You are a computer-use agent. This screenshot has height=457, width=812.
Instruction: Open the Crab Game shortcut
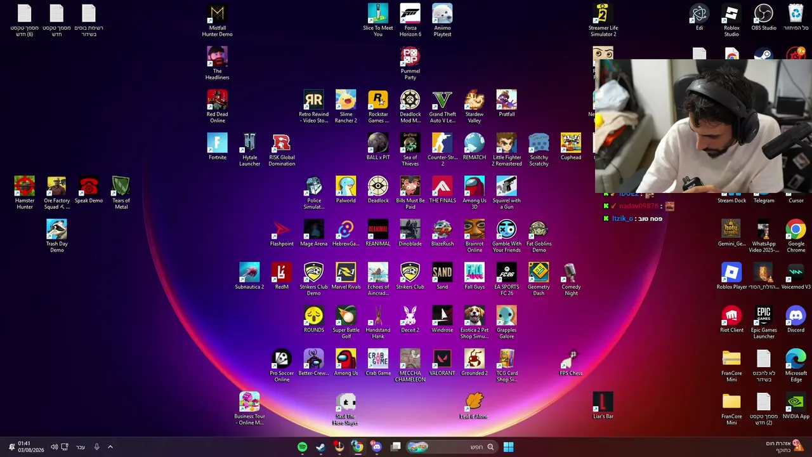378,362
